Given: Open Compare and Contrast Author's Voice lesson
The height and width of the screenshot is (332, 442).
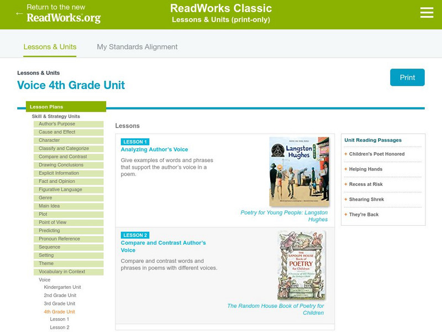Looking at the screenshot, I should [163, 246].
